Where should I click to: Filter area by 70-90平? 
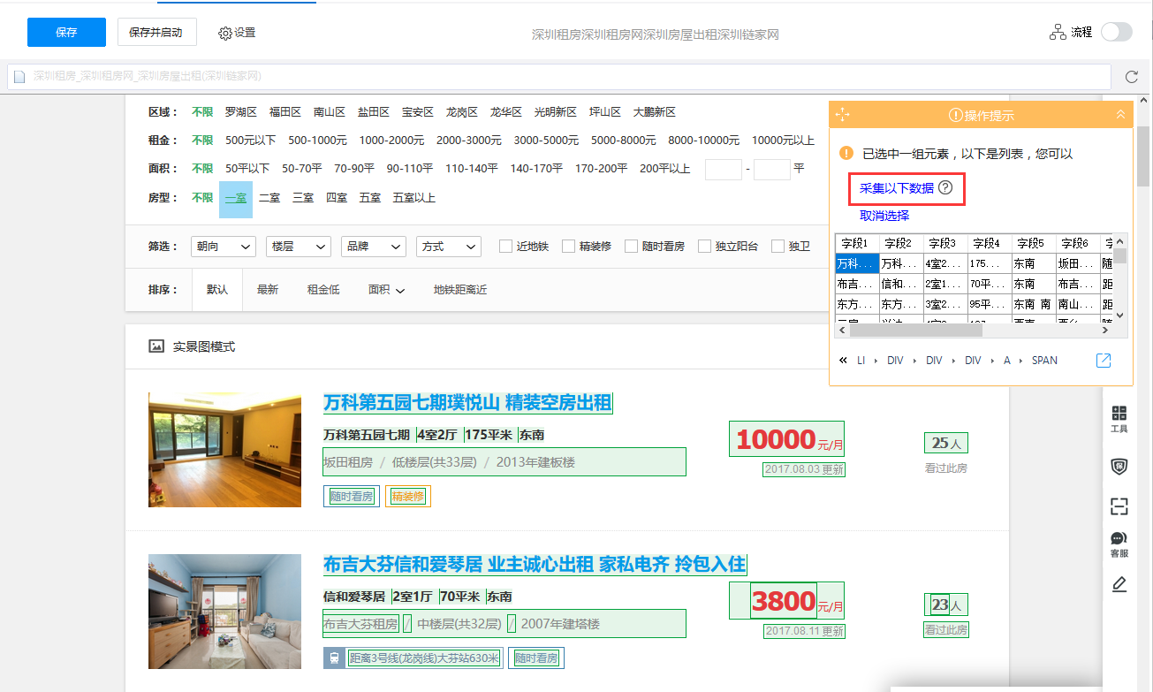(x=354, y=169)
